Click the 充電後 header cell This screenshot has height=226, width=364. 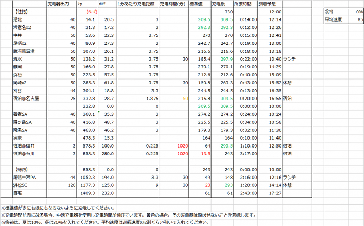[x=222, y=4]
